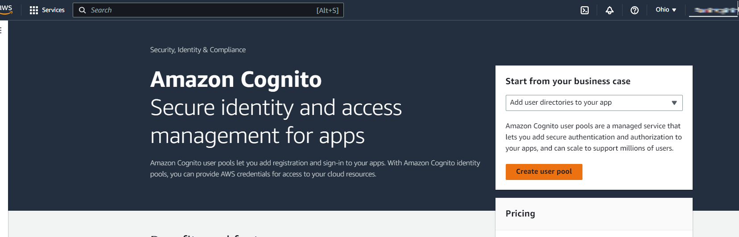Click the 'Secure identity and access' subtitle

tap(276, 108)
